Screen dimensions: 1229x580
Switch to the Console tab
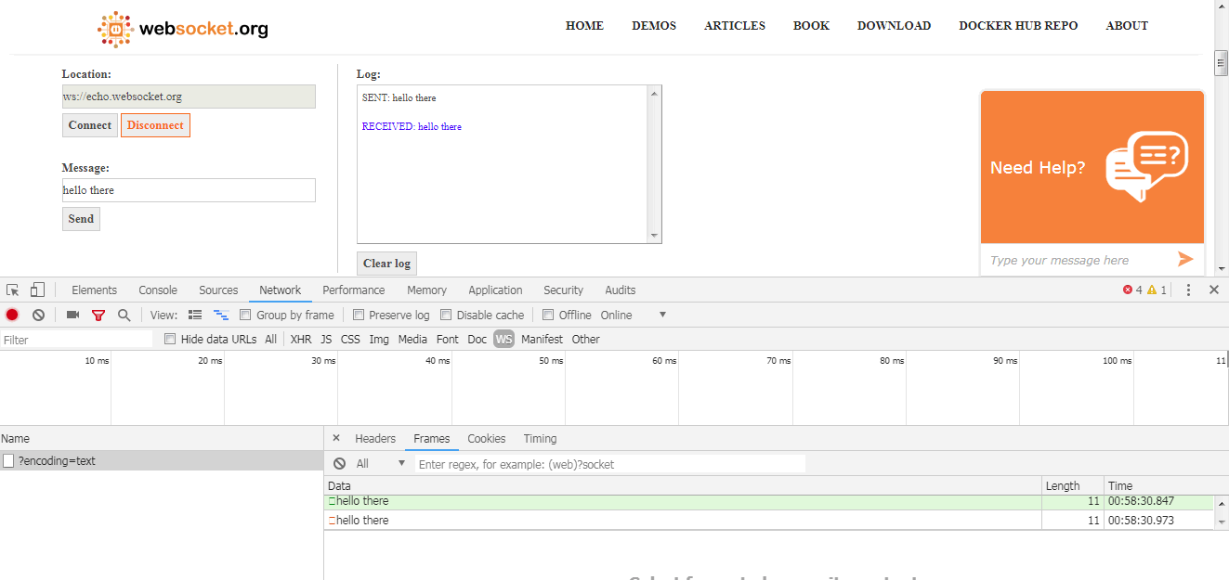coord(158,290)
